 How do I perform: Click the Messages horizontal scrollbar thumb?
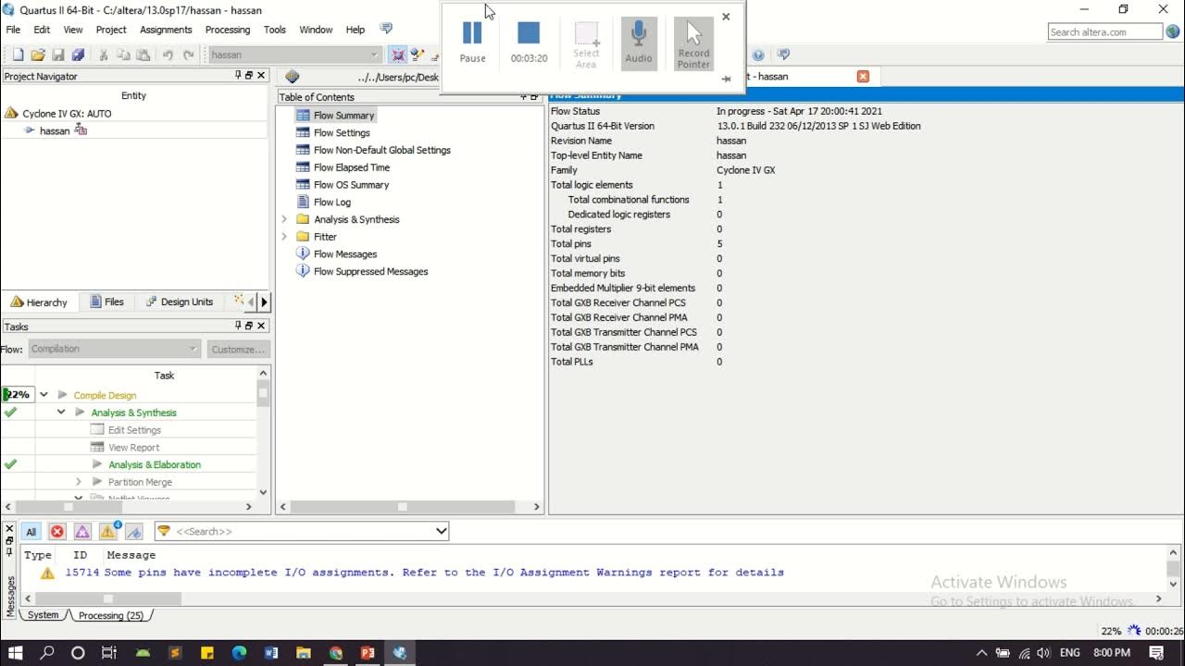pos(107,599)
